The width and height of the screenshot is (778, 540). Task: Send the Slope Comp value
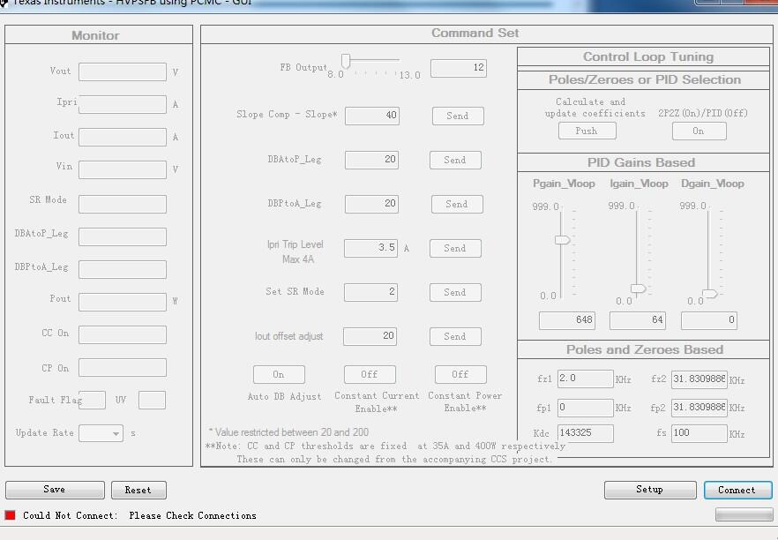pyautogui.click(x=458, y=116)
